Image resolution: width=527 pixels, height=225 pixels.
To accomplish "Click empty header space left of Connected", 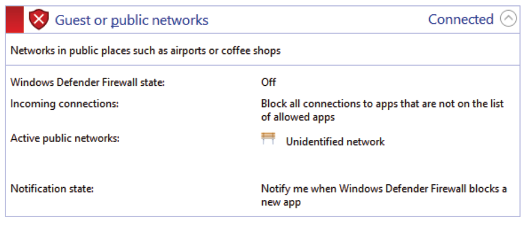I will click(x=319, y=20).
